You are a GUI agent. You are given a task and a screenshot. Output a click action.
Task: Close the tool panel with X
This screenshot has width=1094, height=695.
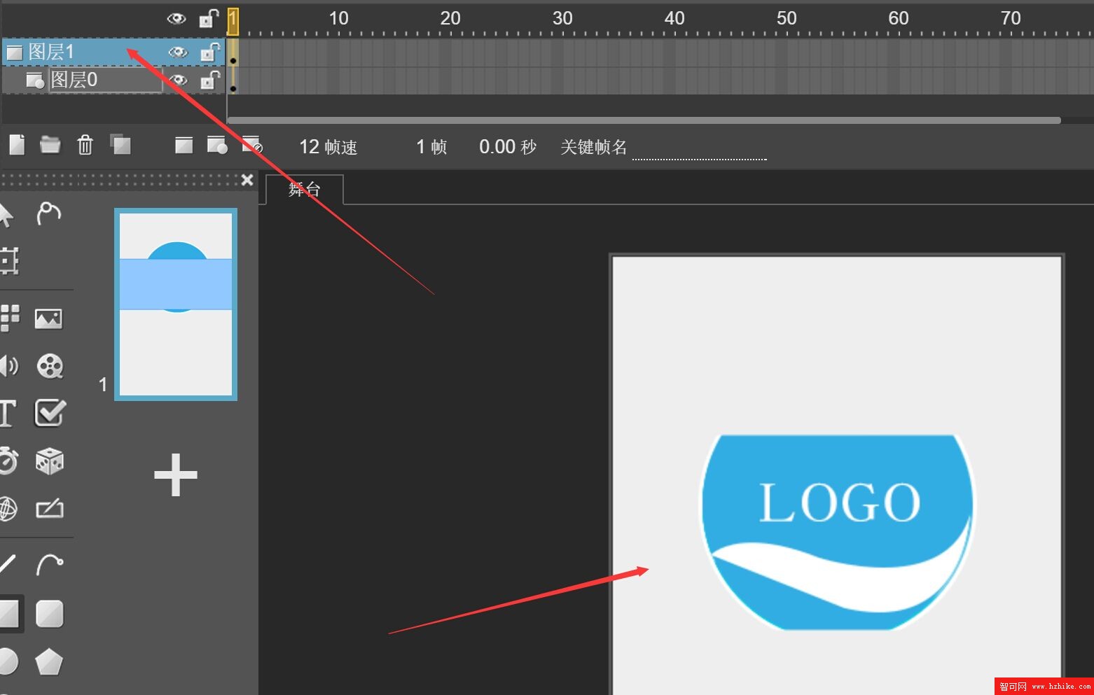(247, 180)
